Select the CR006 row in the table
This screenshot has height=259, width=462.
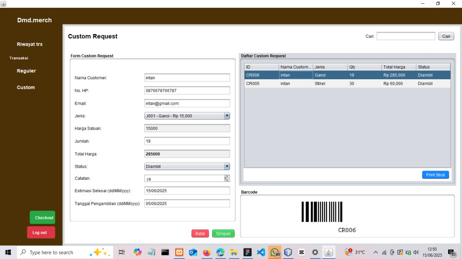[347, 75]
